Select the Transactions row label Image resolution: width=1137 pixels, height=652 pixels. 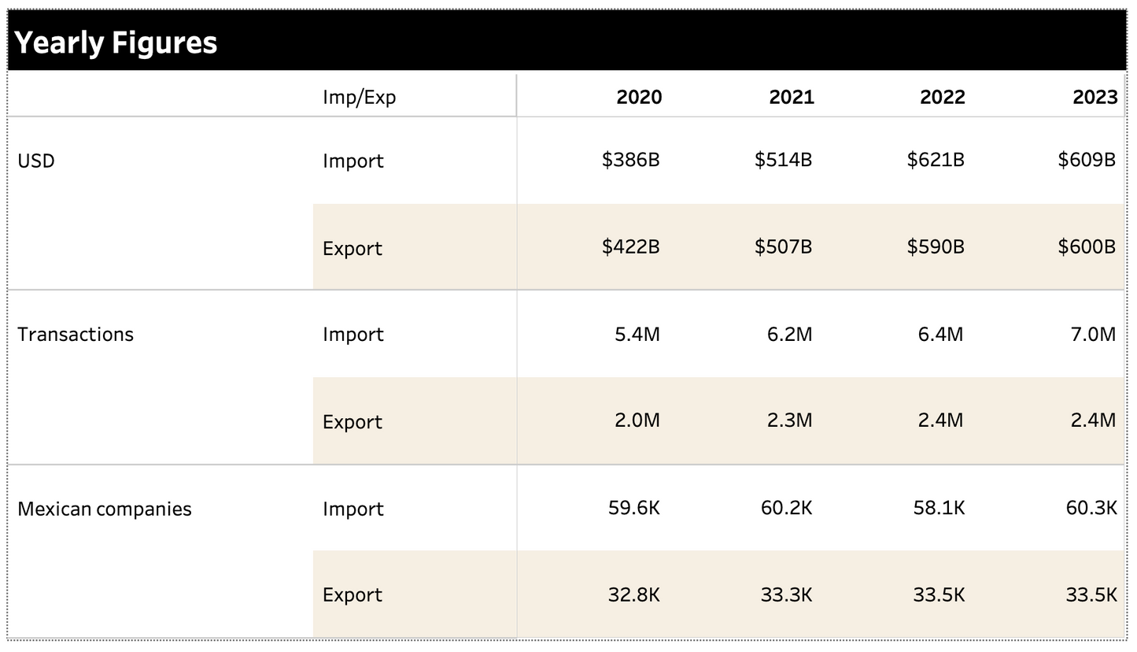[76, 334]
